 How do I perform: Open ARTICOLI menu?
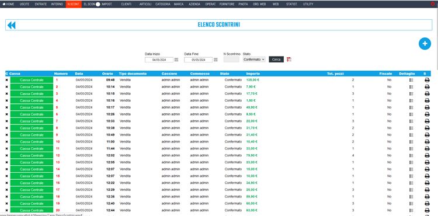click(145, 4)
